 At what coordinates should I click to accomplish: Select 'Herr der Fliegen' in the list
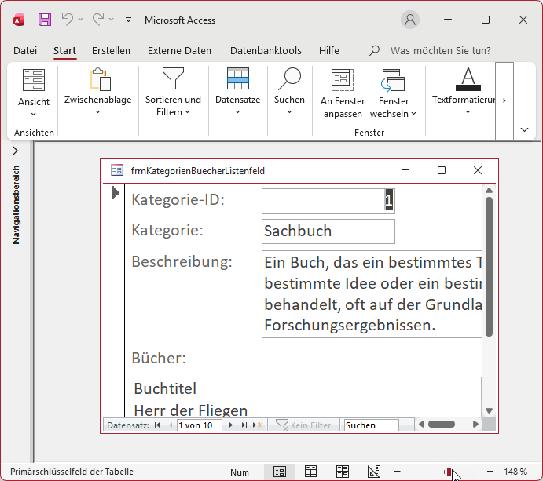(306, 408)
